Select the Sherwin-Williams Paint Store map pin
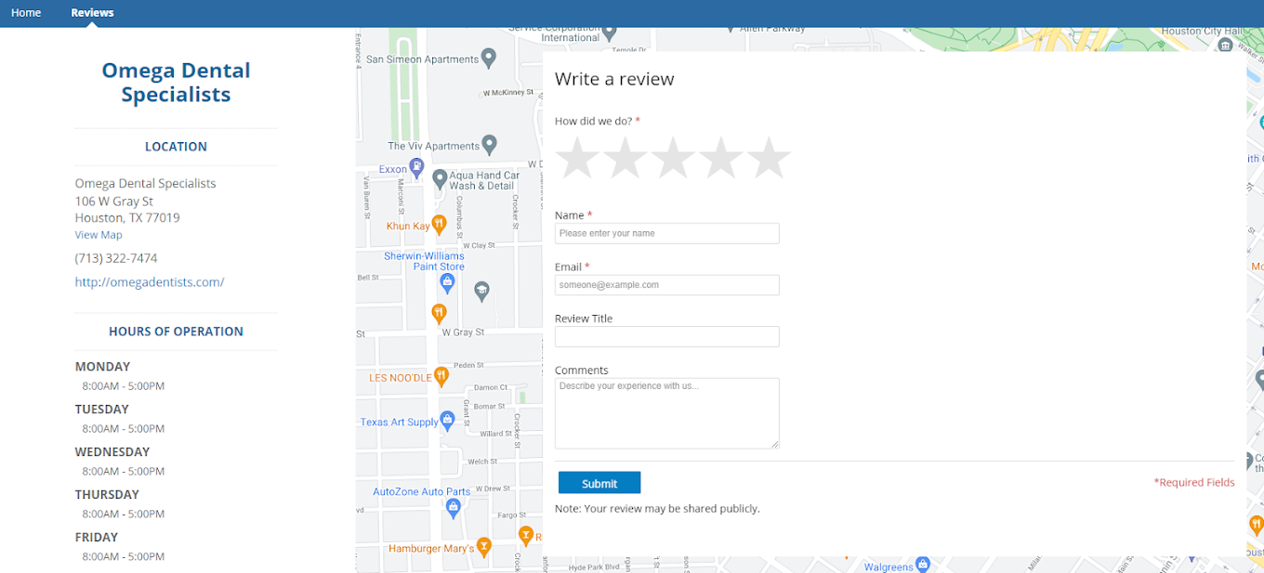The image size is (1264, 573). pos(447,281)
